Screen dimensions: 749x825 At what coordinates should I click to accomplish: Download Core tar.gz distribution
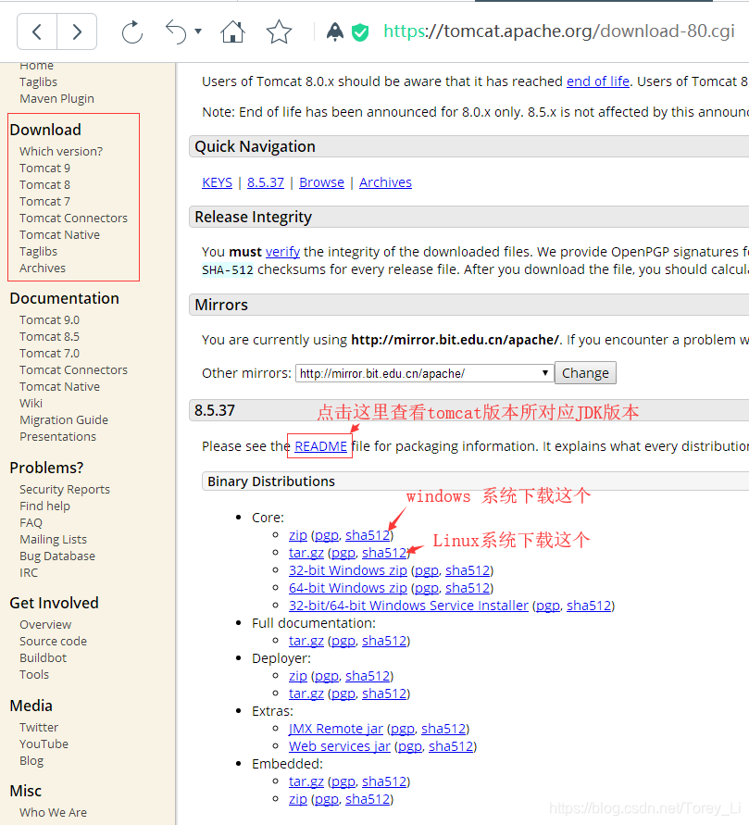[306, 553]
